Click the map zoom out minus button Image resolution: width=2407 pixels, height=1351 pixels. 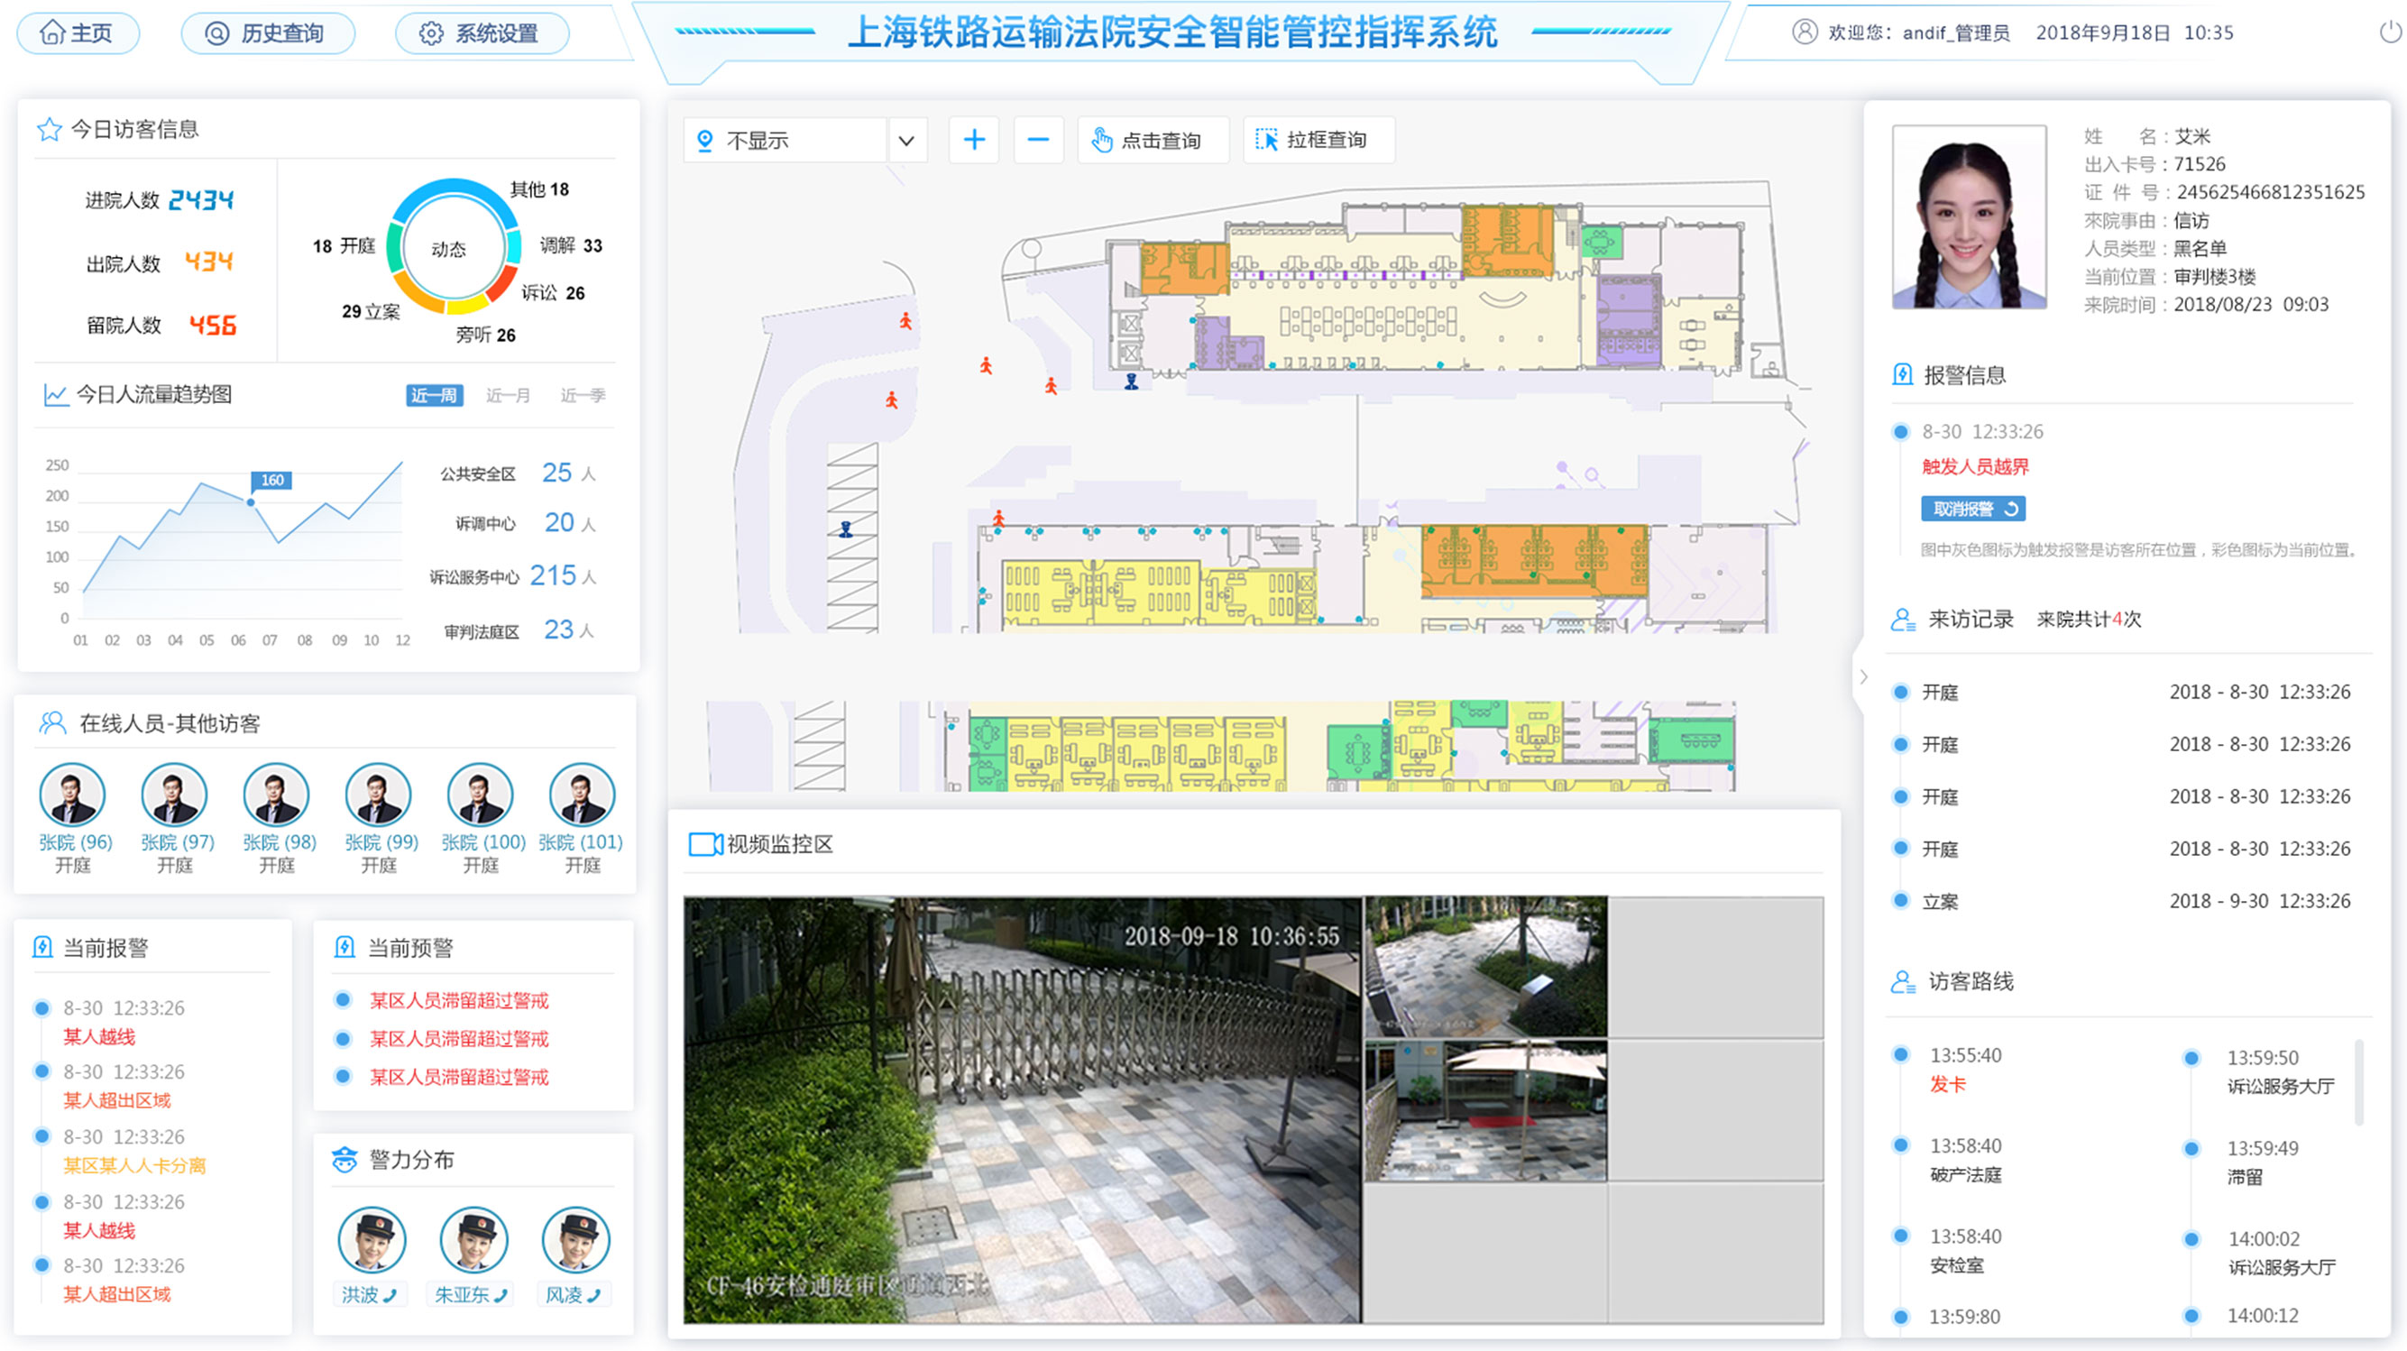click(x=1038, y=137)
